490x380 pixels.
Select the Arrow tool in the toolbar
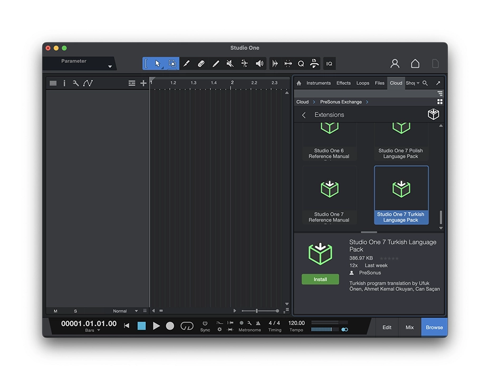158,64
